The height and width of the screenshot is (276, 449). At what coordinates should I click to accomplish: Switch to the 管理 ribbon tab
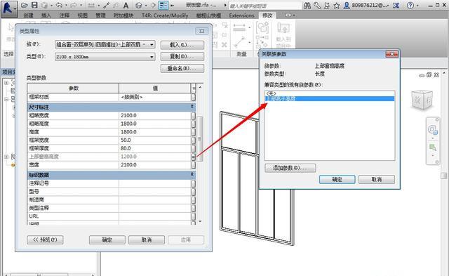tap(100, 15)
